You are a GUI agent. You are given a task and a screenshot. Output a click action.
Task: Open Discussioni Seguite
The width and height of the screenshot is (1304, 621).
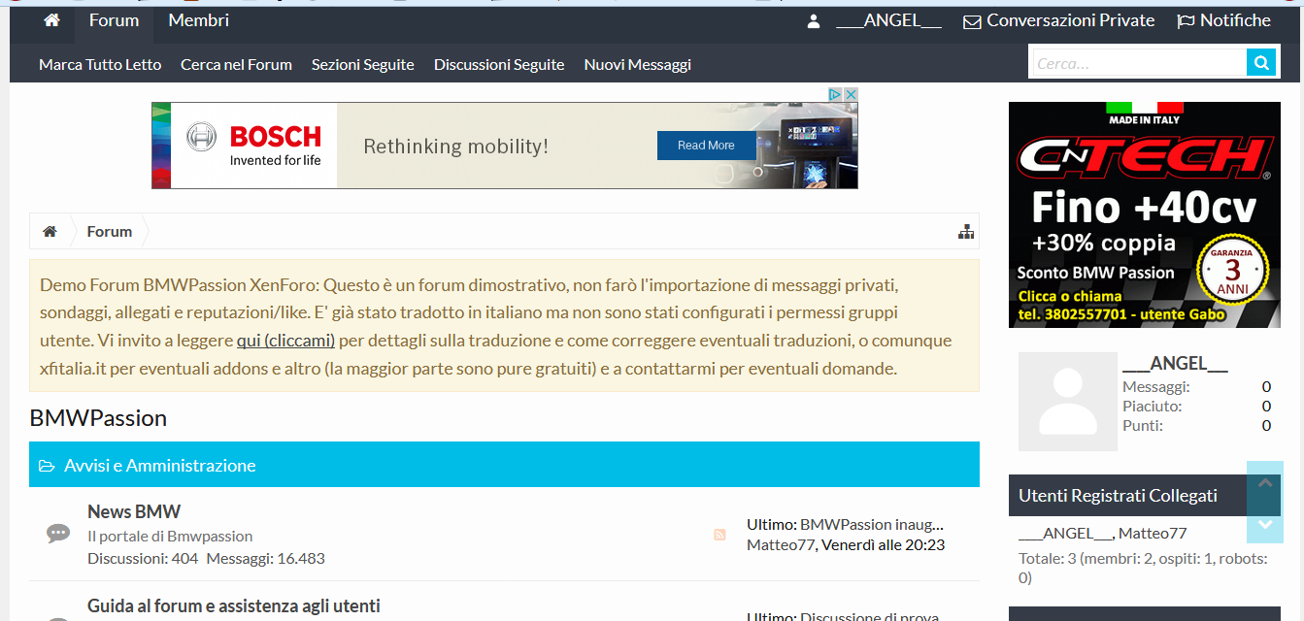499,64
